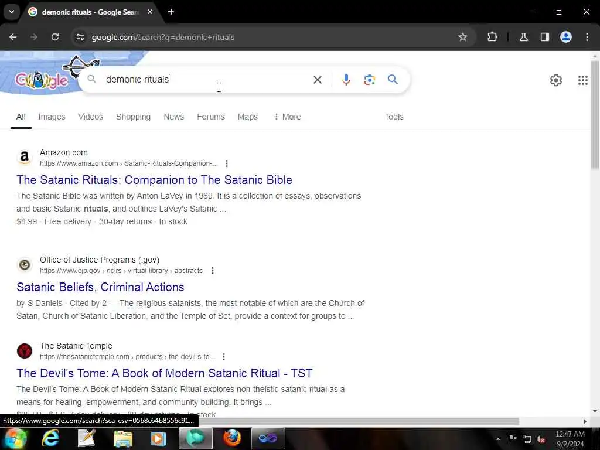The image size is (600, 450).
Task: Click the Office of Justice Programs site name
Action: tap(100, 260)
